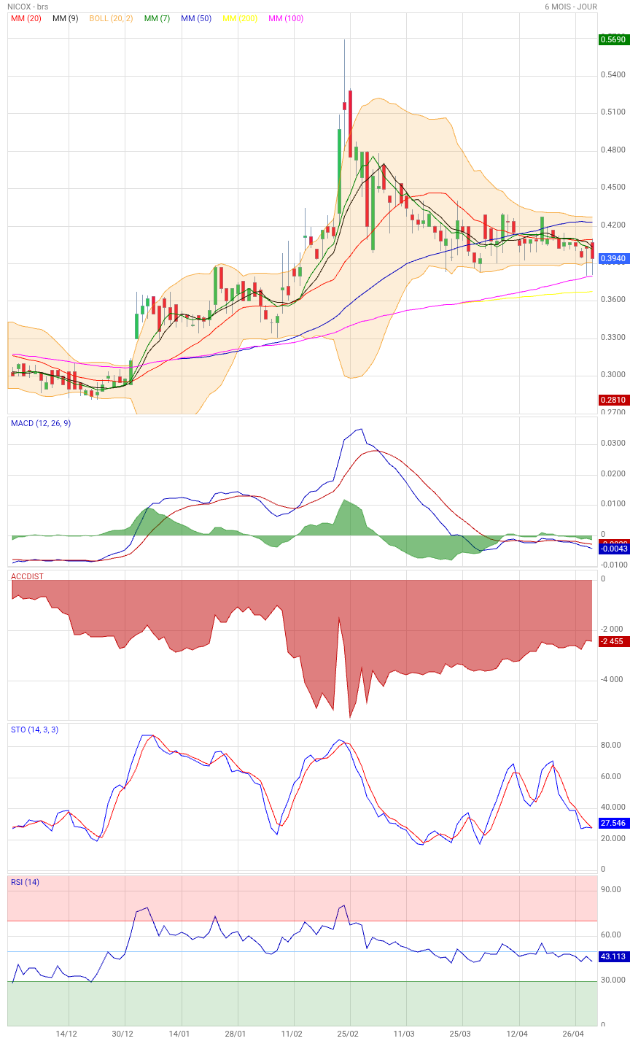Image resolution: width=630 pixels, height=1041 pixels.
Task: Click the MM (9) legend label
Action: click(66, 18)
